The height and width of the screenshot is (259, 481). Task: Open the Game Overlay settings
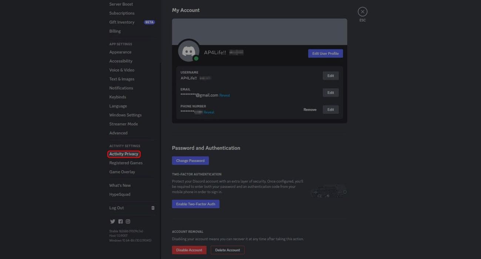click(122, 172)
